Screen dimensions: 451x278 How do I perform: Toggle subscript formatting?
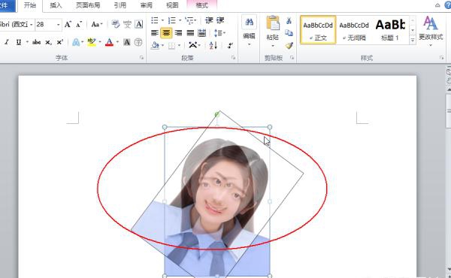(49, 42)
